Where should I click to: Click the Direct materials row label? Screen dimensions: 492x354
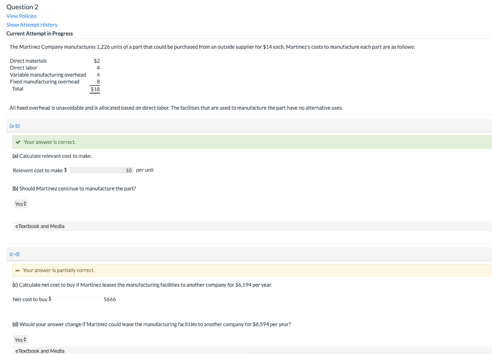point(28,61)
